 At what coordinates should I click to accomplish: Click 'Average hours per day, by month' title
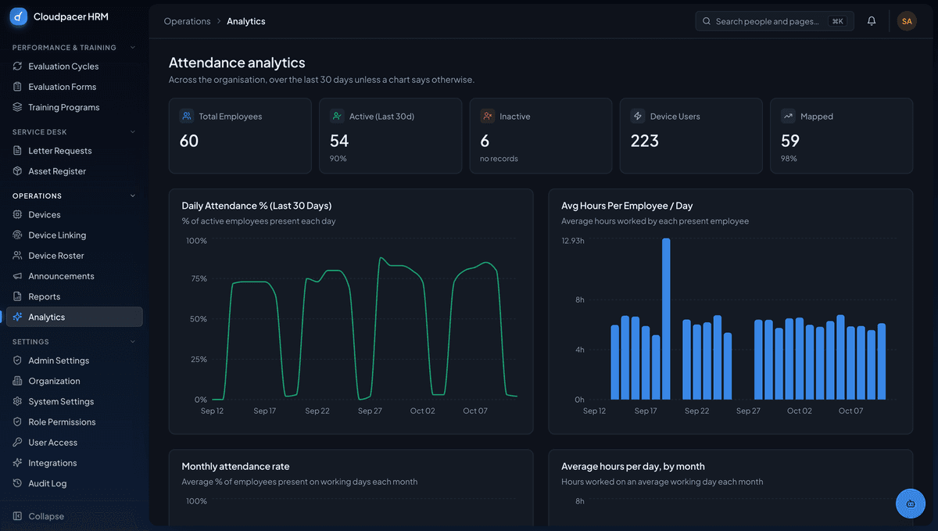633,466
